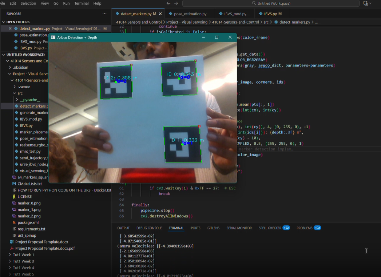Switch to the IBVS_mod.py tab

click(x=235, y=14)
